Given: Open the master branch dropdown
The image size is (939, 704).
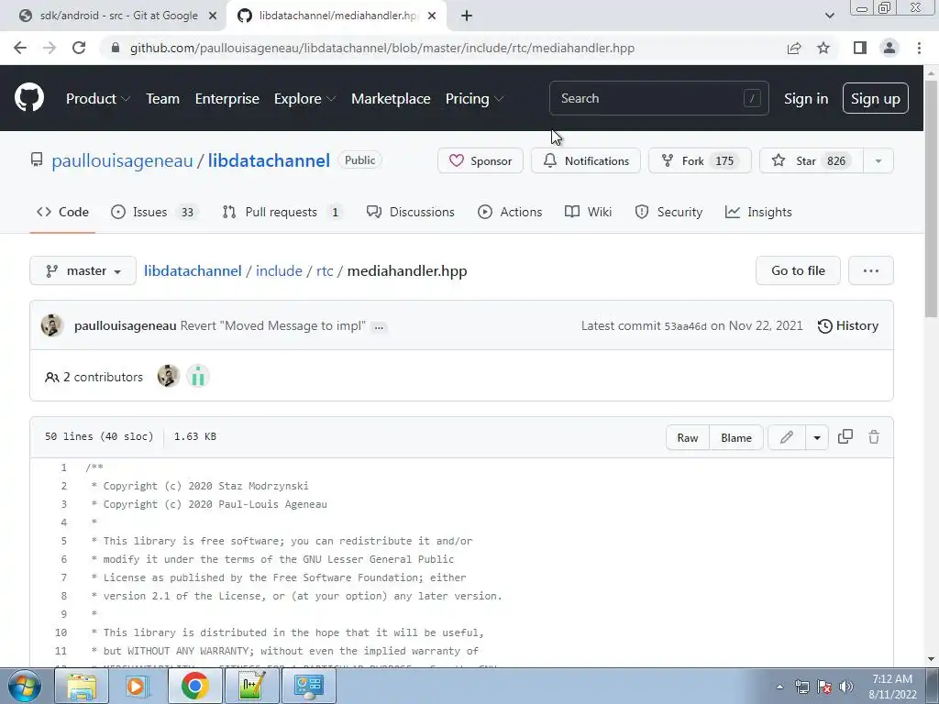Looking at the screenshot, I should point(83,270).
